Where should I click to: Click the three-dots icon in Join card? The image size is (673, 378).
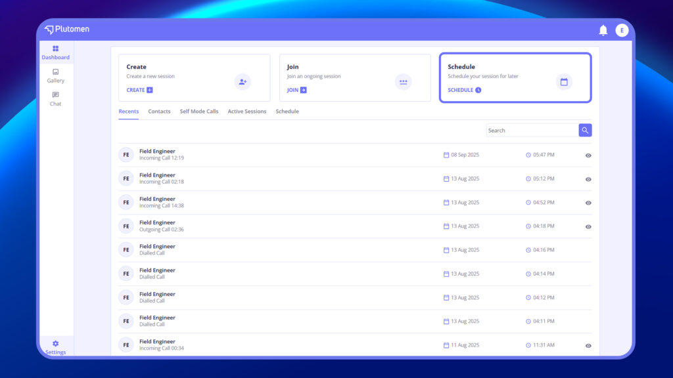(x=403, y=82)
